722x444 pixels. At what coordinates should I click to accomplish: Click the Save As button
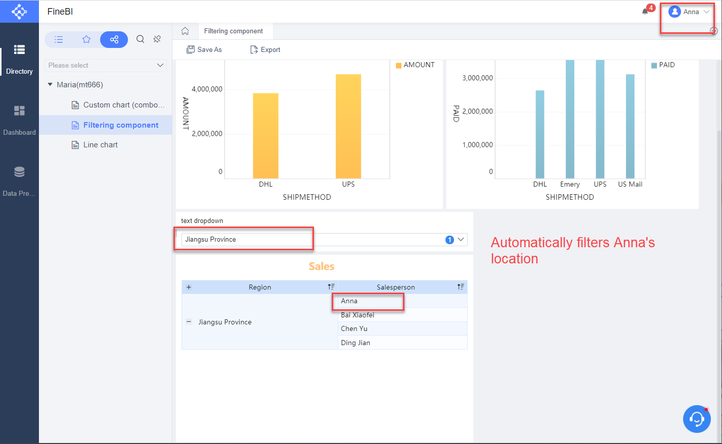coord(204,49)
